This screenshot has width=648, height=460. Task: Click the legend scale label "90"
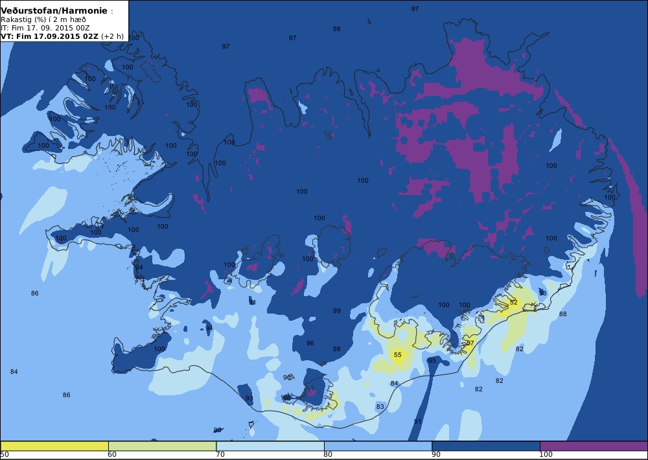point(436,455)
